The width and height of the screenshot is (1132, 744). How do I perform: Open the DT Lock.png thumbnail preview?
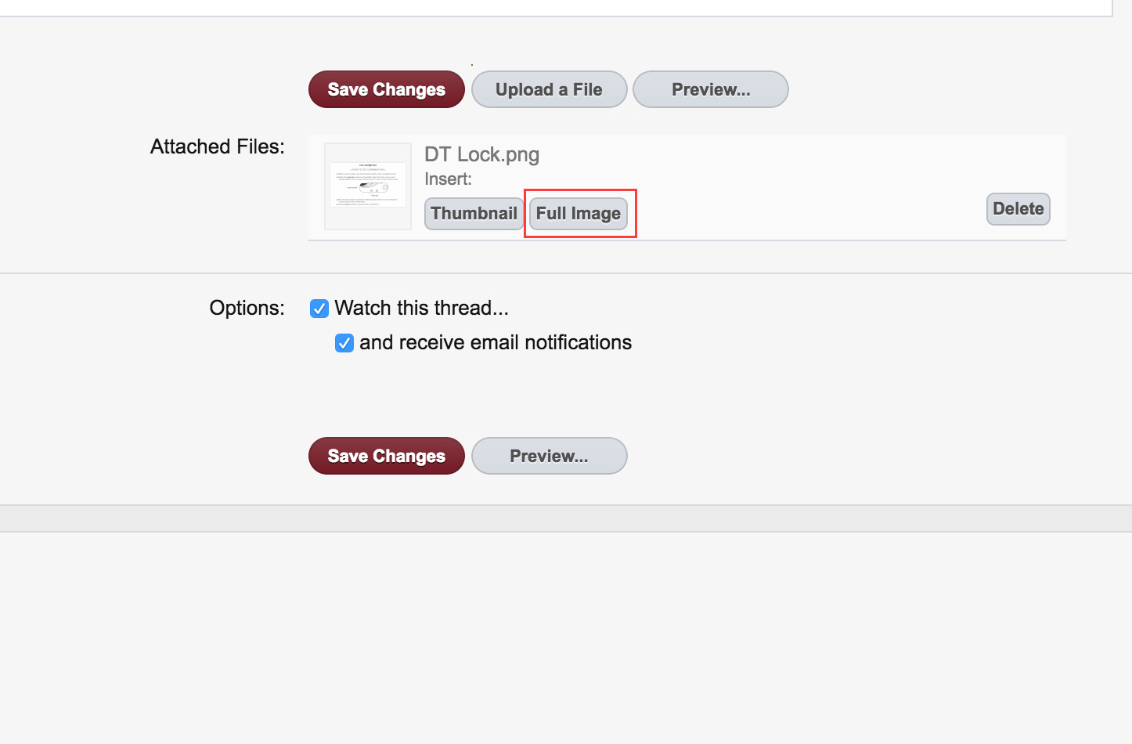368,186
